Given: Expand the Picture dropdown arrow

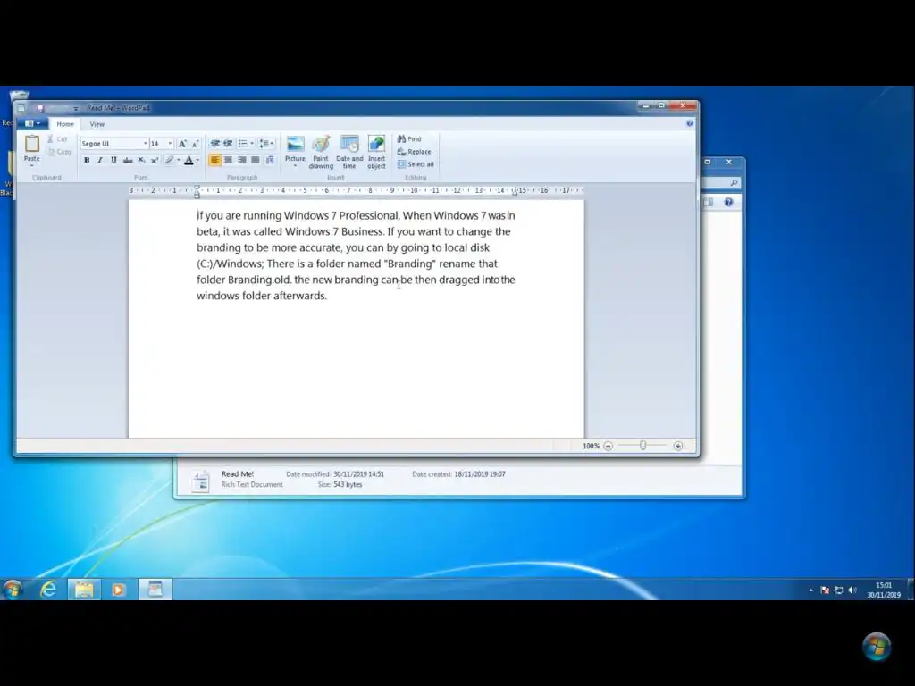Looking at the screenshot, I should click(x=295, y=163).
